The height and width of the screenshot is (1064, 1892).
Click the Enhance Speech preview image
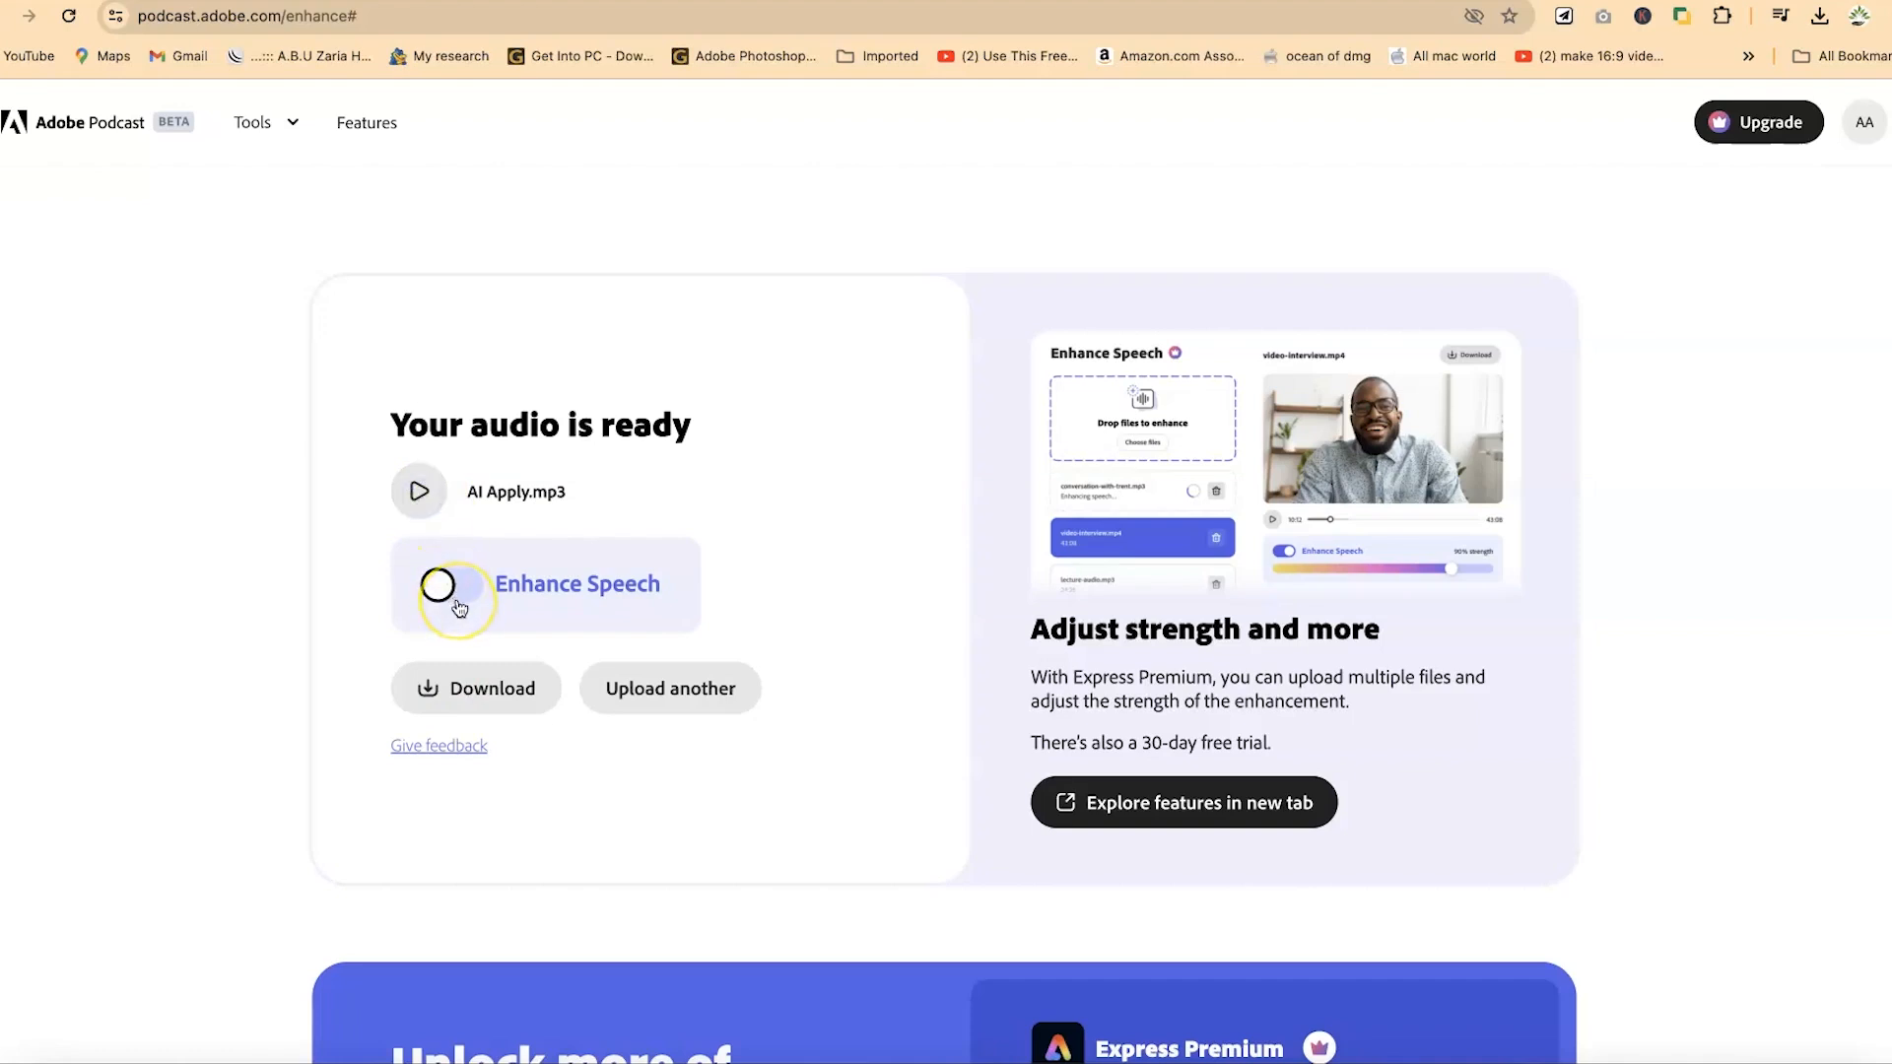(1275, 461)
